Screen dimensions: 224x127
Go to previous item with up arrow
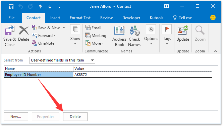point(40,7)
